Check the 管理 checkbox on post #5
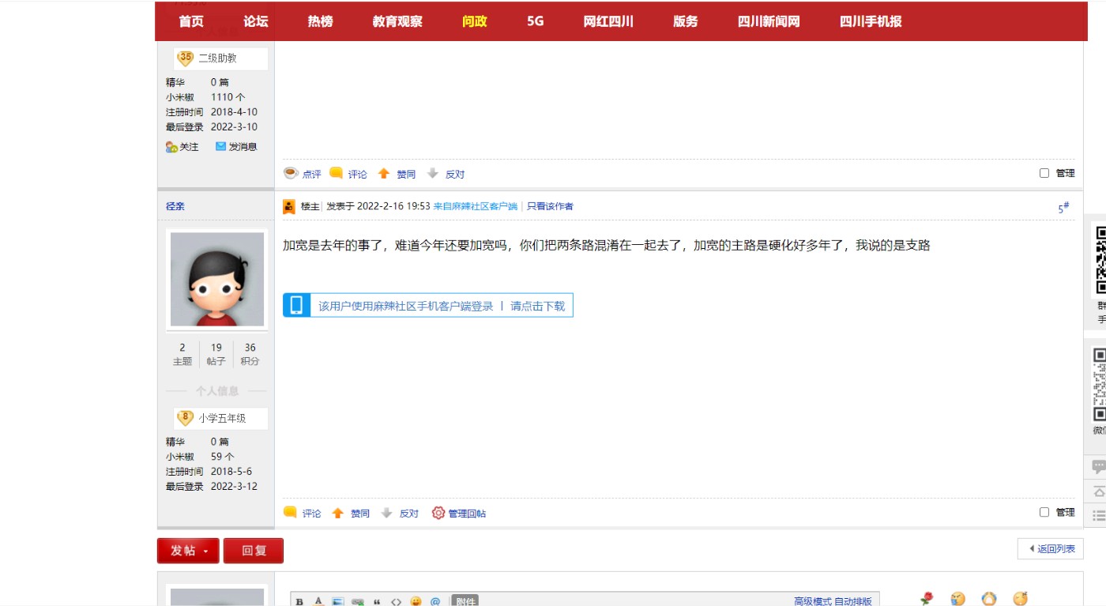Image resolution: width=1106 pixels, height=606 pixels. 1044,512
